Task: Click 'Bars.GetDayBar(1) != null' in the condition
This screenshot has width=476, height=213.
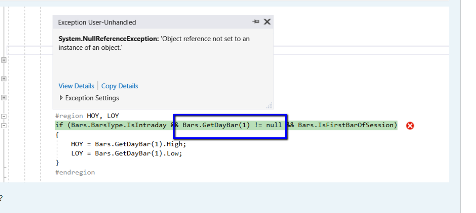Action: point(232,126)
